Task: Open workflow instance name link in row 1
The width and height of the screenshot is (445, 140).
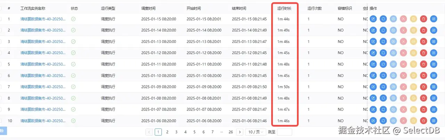Action: (43, 19)
